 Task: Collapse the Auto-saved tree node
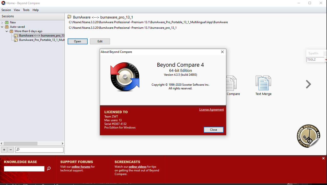[x=2, y=27]
